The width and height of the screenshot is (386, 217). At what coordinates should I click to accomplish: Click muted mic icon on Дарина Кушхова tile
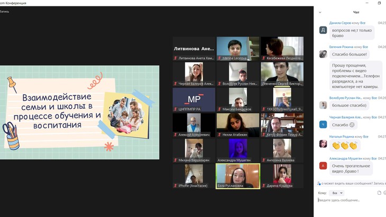click(264, 186)
